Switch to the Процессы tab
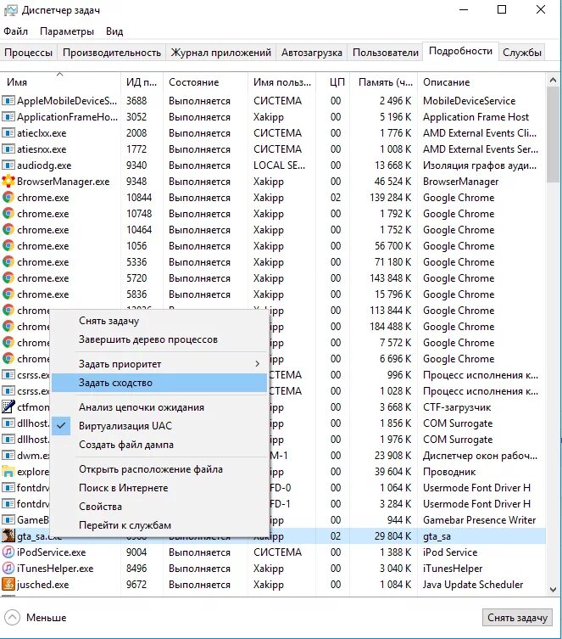The width and height of the screenshot is (562, 639). pos(29,53)
